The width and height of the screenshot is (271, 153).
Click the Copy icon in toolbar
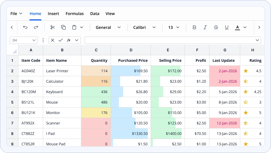tap(63, 27)
